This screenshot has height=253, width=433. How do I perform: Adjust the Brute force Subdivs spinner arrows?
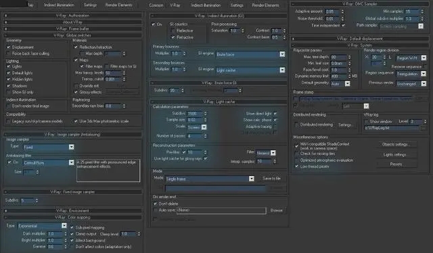click(x=183, y=91)
